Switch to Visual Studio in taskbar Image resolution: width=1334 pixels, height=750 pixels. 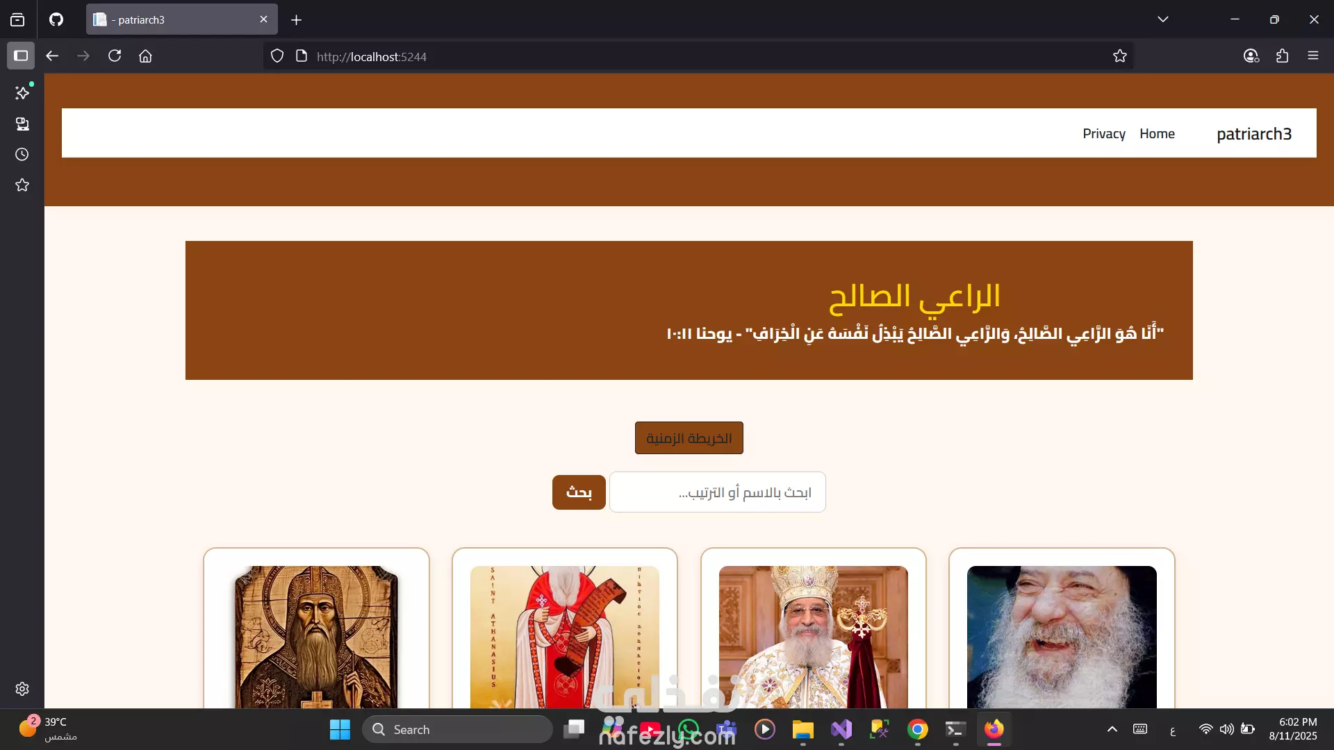841,729
